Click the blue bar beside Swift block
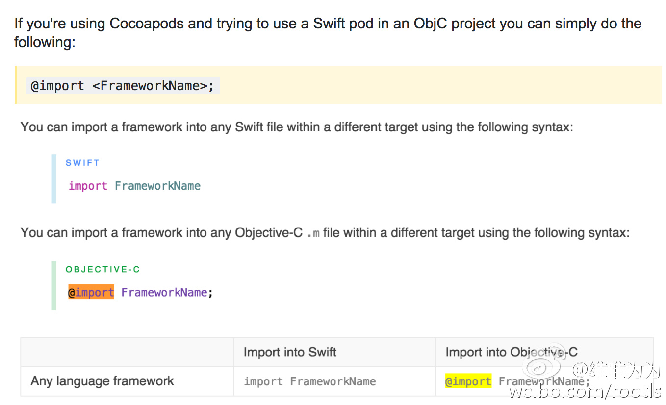Viewport: 666px width, 405px height. coord(54,179)
